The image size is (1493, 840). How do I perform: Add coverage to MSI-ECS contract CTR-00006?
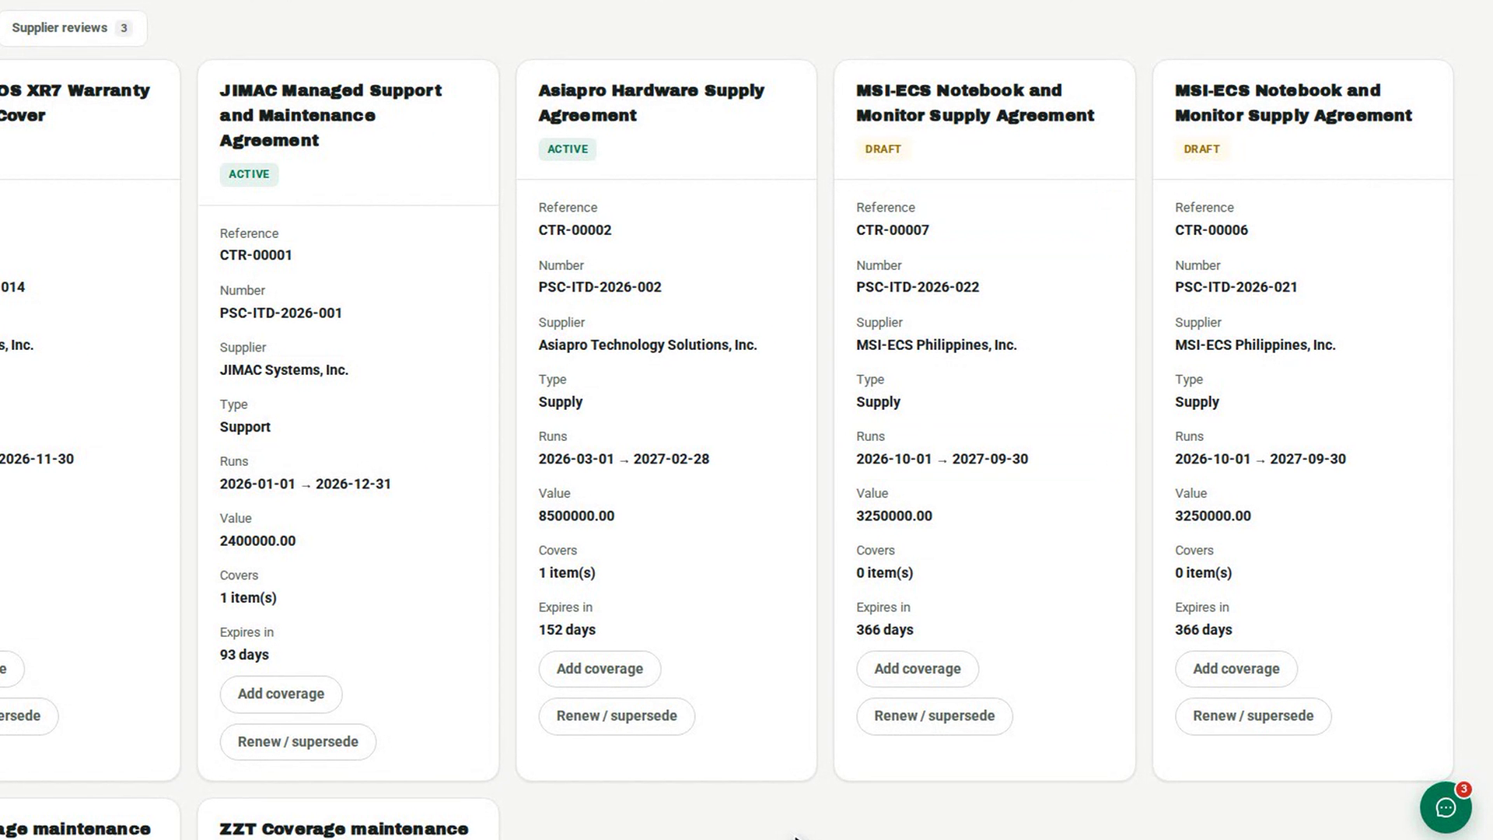pyautogui.click(x=1236, y=669)
